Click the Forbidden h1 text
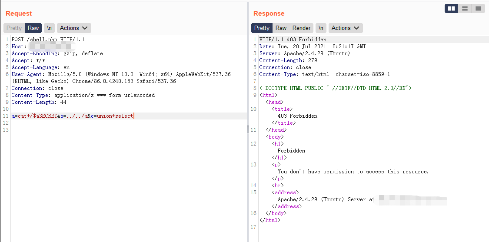Viewport: 489px width, 242px height. (x=291, y=151)
